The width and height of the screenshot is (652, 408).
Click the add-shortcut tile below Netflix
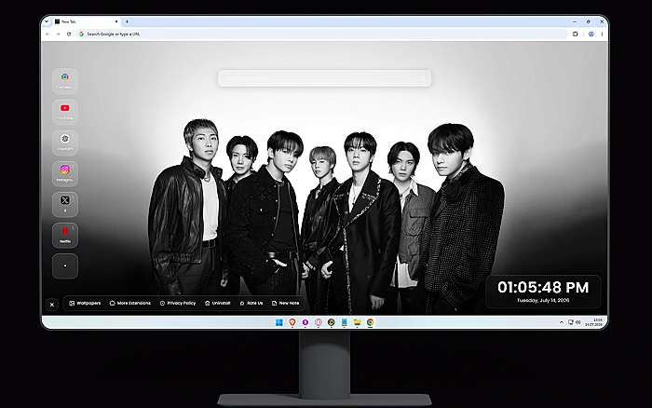[65, 265]
